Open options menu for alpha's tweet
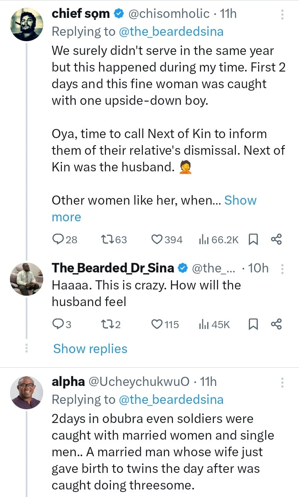Image resolution: width=299 pixels, height=497 pixels. [282, 382]
